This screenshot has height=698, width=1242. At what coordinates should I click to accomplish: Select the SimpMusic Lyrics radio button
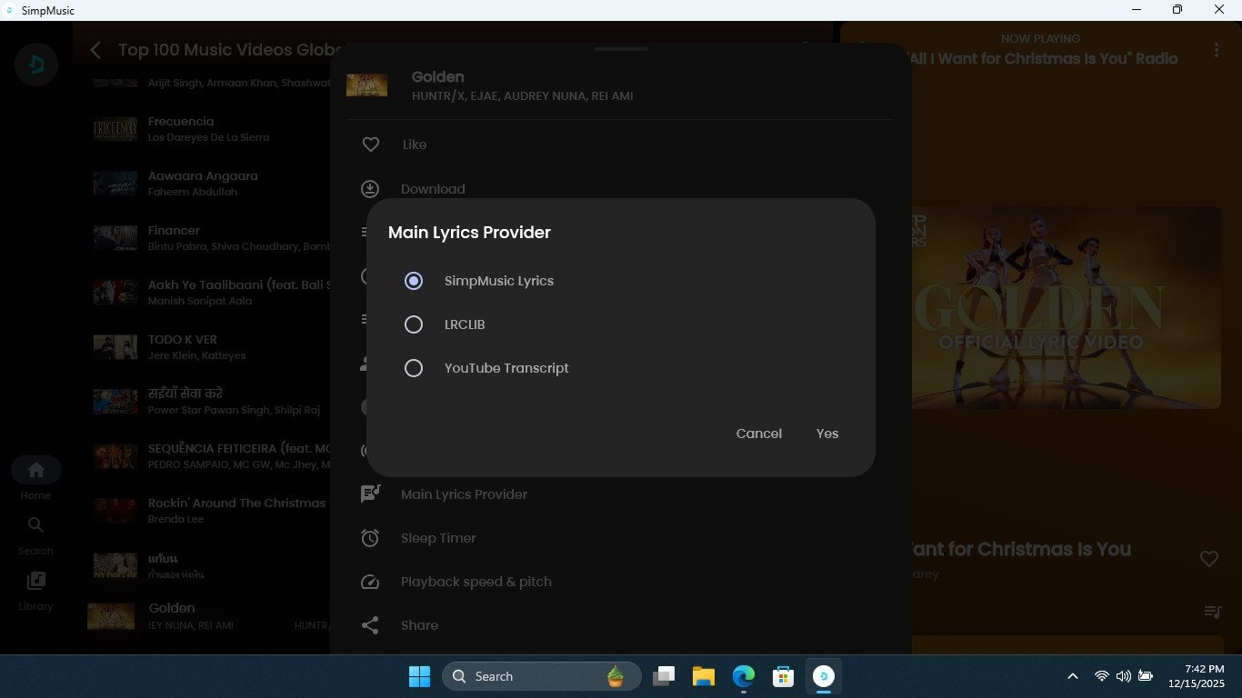[414, 281]
